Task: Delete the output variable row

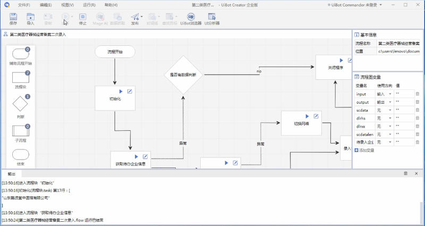Action: point(418,102)
